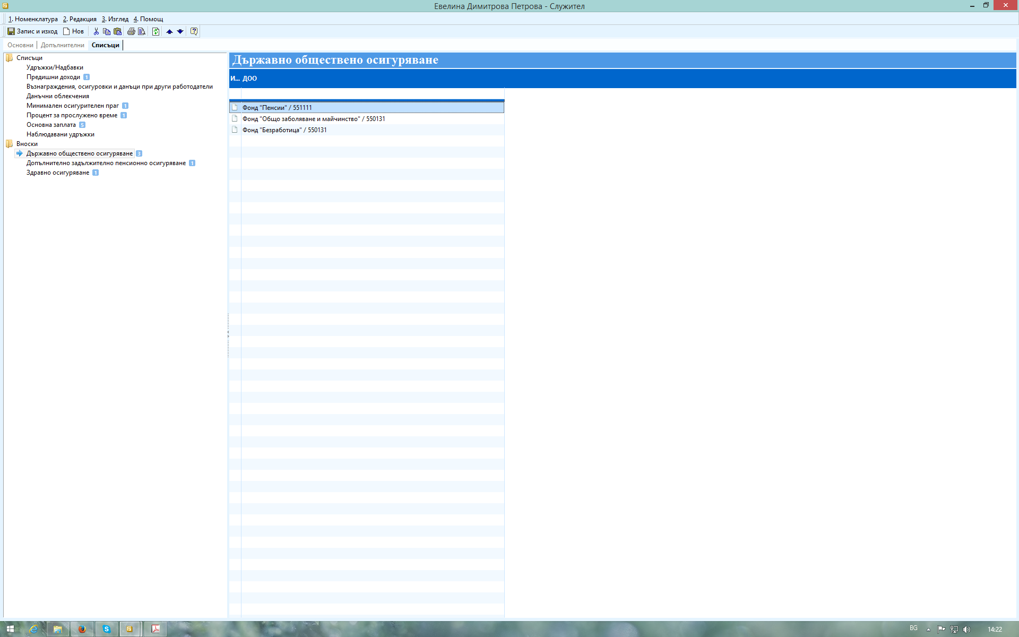Select Предишни доходи tree item
Image resolution: width=1019 pixels, height=637 pixels.
(x=53, y=77)
